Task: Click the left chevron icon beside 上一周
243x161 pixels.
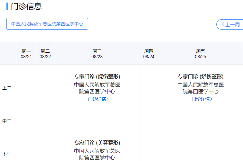Action: 222,24
